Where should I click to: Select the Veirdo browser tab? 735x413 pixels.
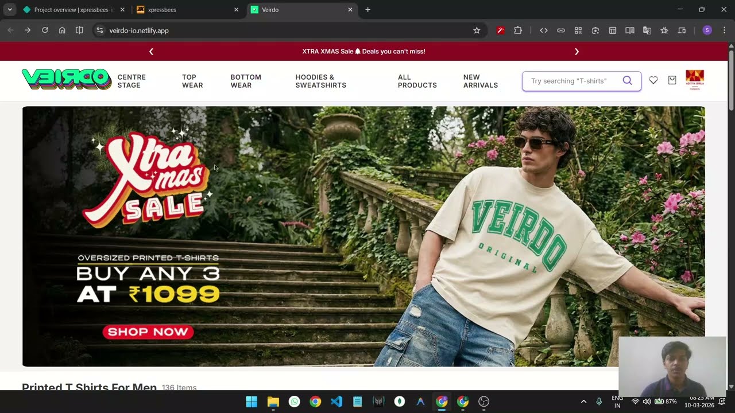coord(302,10)
